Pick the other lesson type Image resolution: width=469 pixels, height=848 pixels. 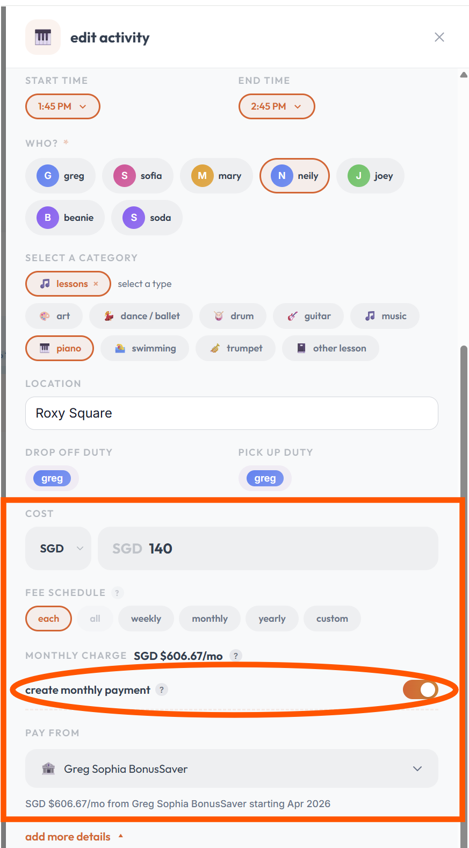coord(331,348)
